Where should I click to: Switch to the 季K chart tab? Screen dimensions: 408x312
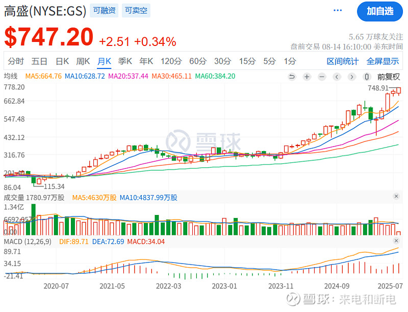[x=125, y=61]
